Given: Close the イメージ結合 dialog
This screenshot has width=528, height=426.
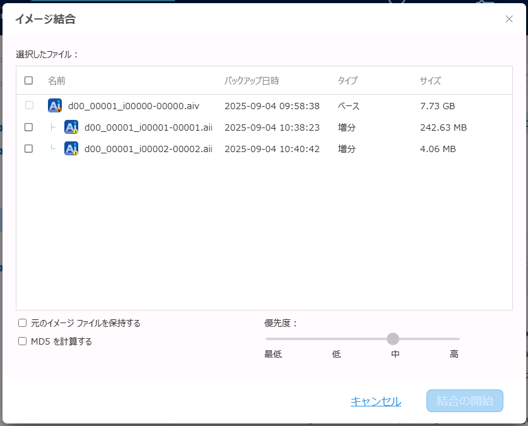Looking at the screenshot, I should (x=509, y=19).
